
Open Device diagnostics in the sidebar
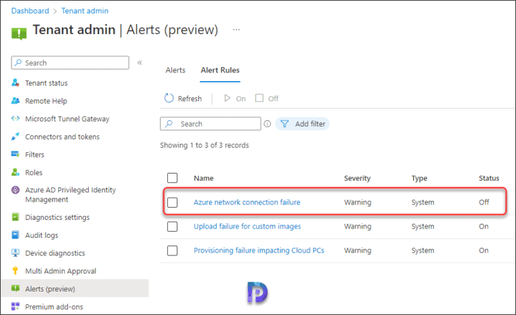point(55,253)
